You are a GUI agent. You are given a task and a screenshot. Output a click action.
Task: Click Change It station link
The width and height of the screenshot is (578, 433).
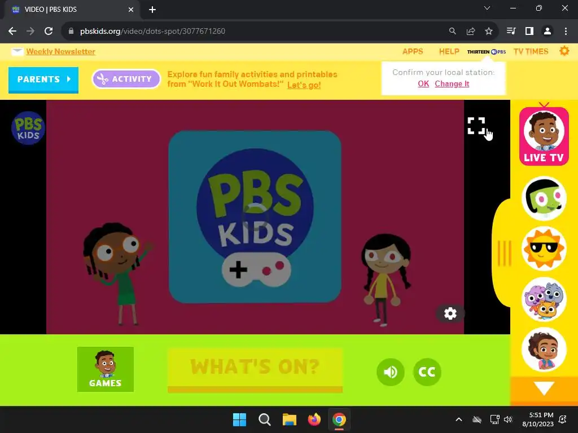452,83
